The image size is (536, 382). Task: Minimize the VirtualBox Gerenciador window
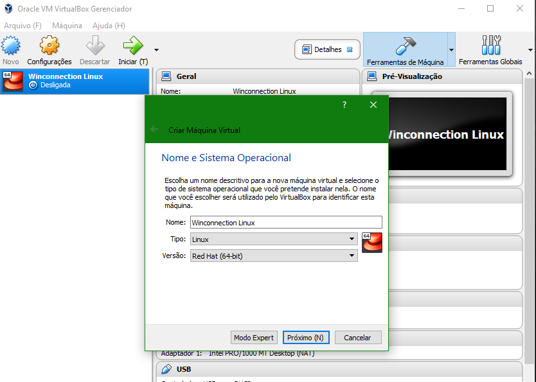point(461,8)
